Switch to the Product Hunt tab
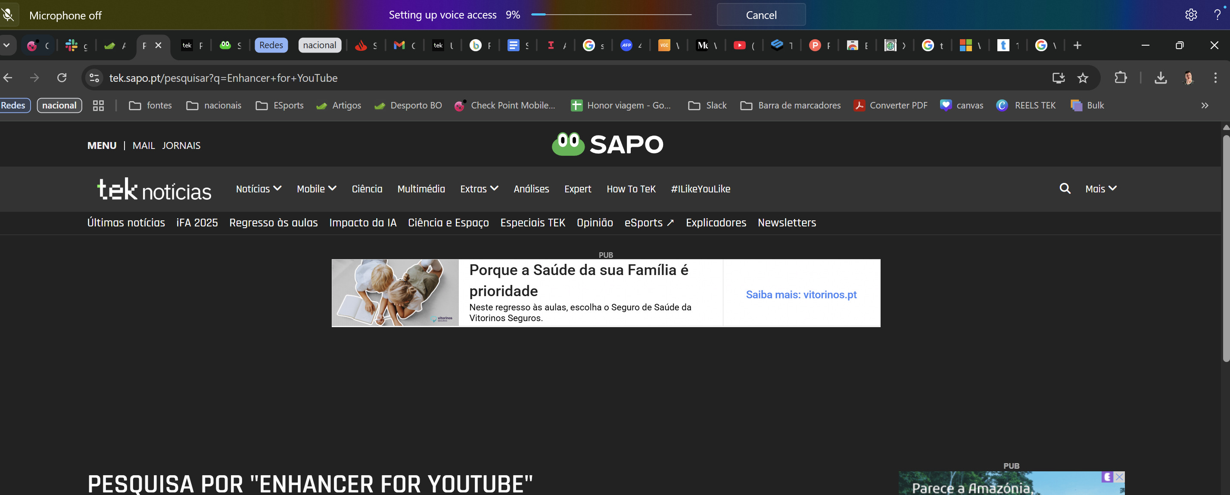Image resolution: width=1230 pixels, height=495 pixels. (x=820, y=45)
